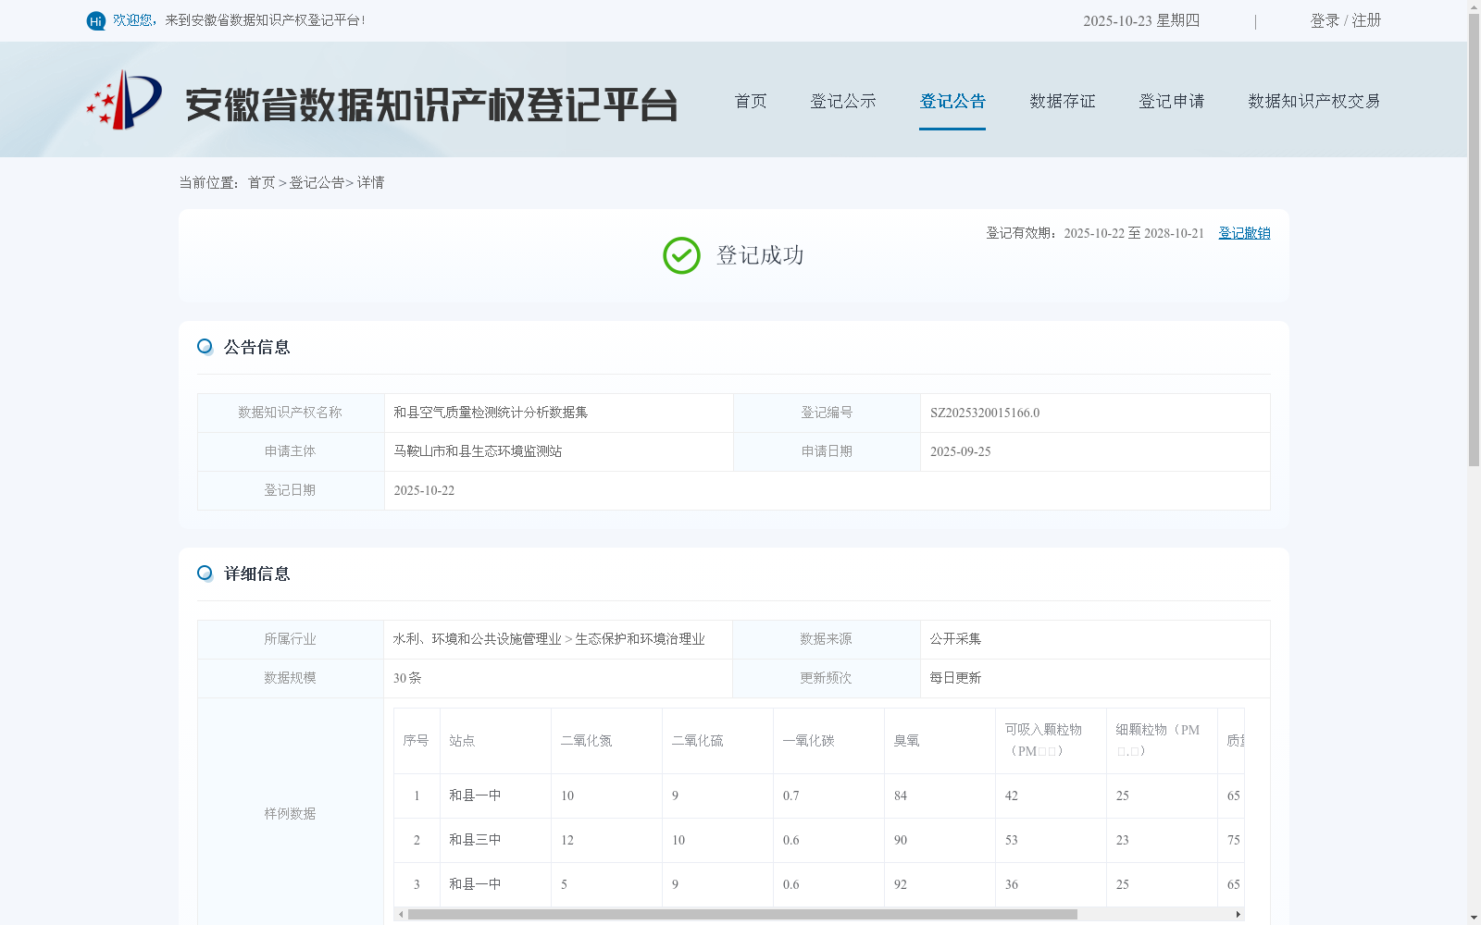Click the 安徽省数据知识产权登记平台 title

point(431,105)
